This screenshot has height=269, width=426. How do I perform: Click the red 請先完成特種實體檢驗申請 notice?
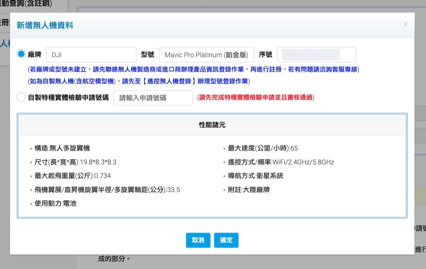point(256,98)
